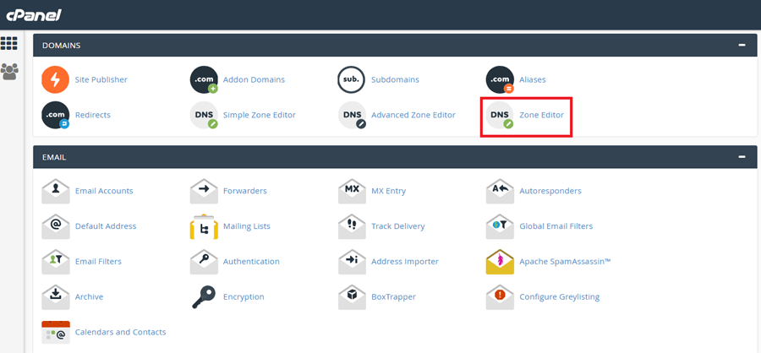Screen dimensions: 761x353
Task: Go to Email Filters link
Action: (x=98, y=262)
